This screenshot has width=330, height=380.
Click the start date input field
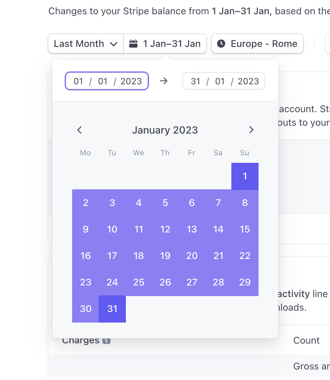[x=107, y=81]
